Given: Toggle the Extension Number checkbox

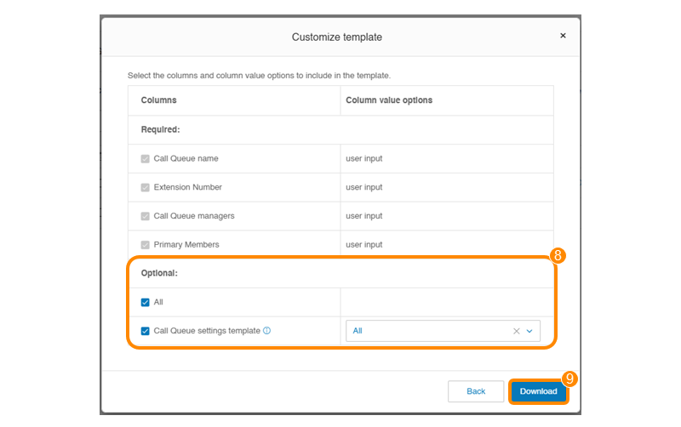Looking at the screenshot, I should point(145,187).
